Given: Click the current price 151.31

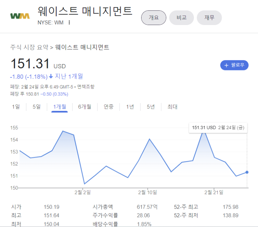Looking at the screenshot, I should [x=30, y=64].
